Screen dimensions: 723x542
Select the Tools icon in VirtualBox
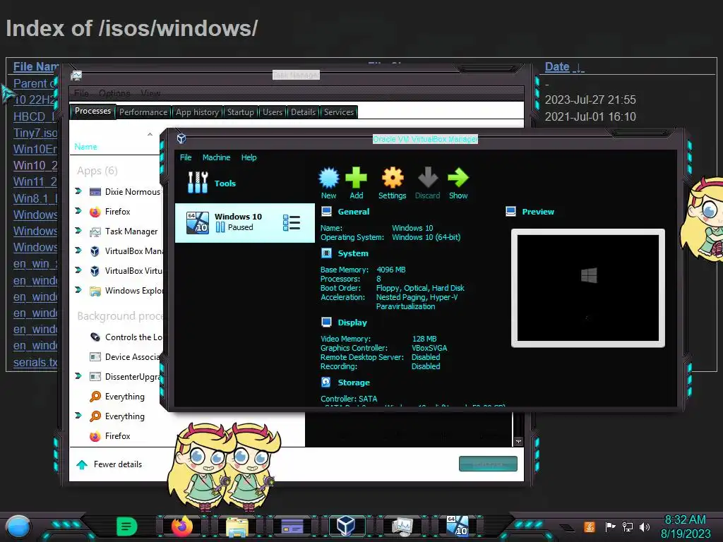point(198,183)
